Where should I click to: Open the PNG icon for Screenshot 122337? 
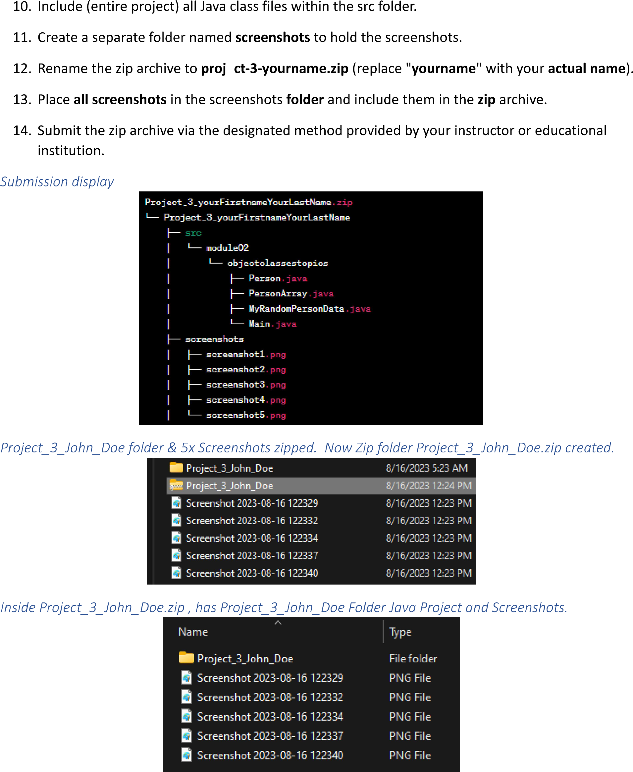tap(177, 555)
